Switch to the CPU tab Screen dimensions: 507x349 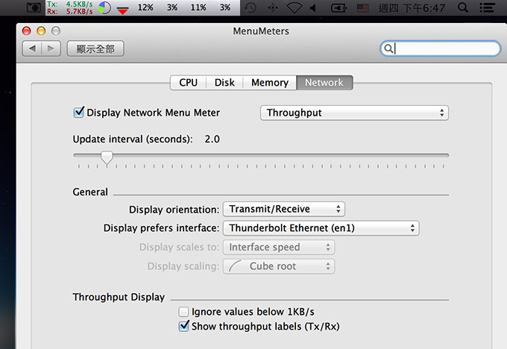pos(188,83)
